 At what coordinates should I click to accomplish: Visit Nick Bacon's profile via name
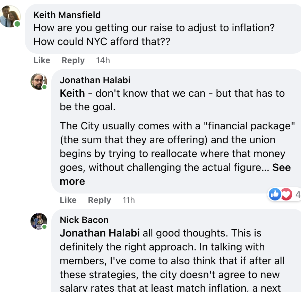tap(84, 220)
